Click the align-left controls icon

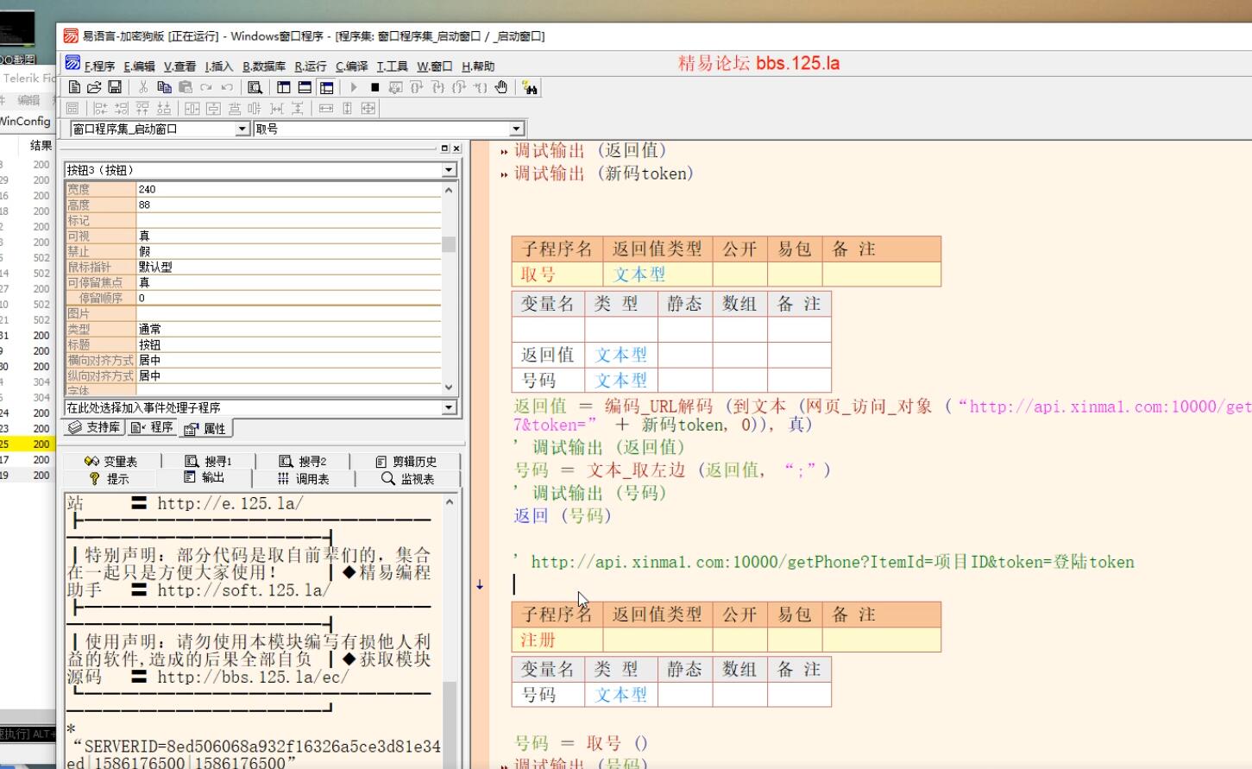100,108
